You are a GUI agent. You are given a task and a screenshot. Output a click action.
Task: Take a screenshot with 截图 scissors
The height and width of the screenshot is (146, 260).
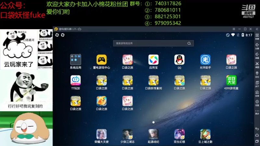pos(257,65)
